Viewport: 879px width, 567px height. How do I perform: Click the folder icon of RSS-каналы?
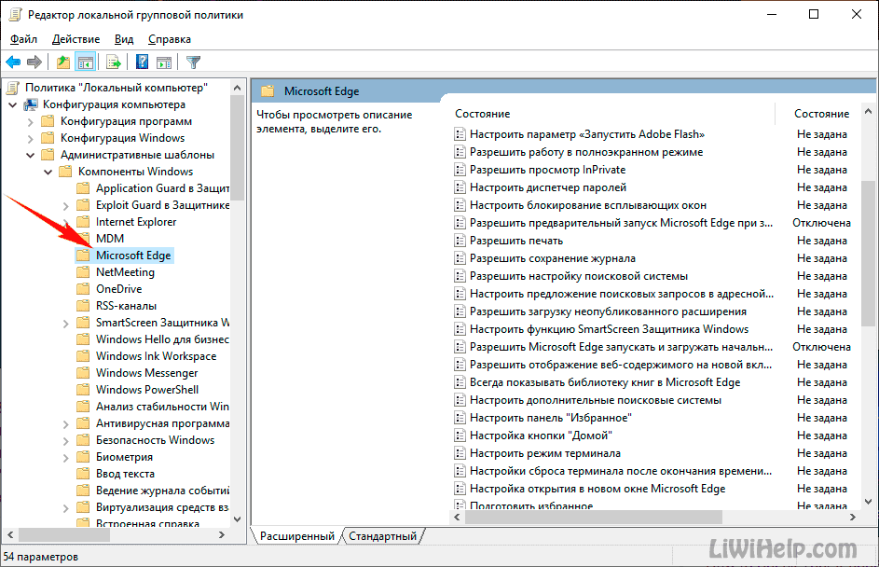tap(83, 306)
